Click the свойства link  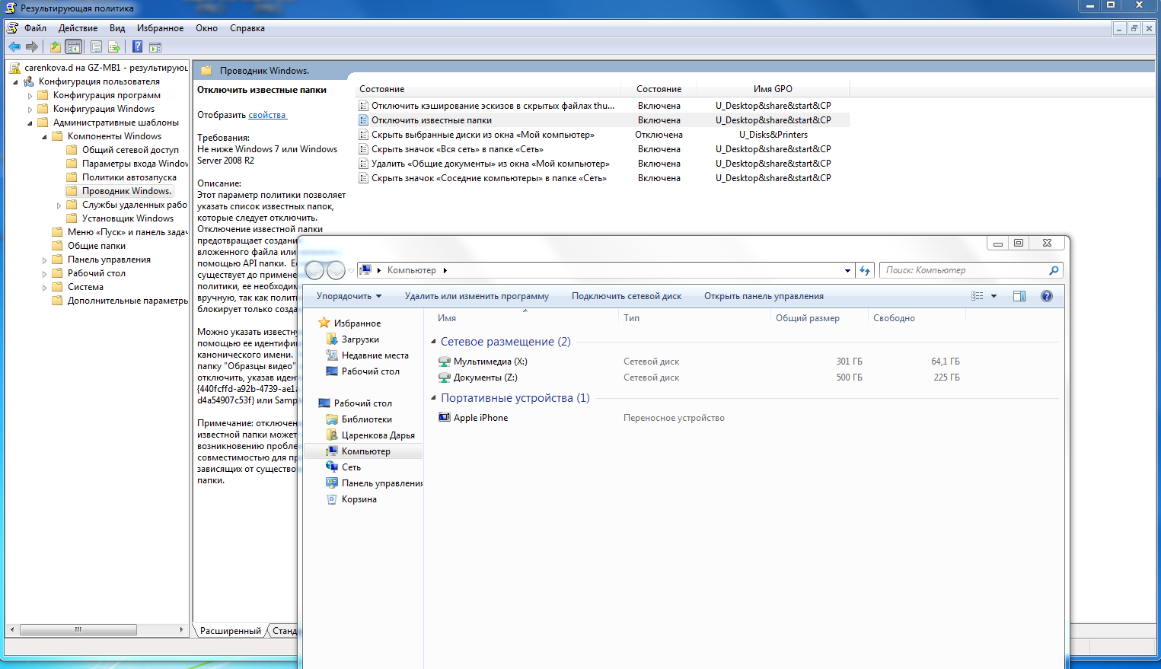(266, 115)
